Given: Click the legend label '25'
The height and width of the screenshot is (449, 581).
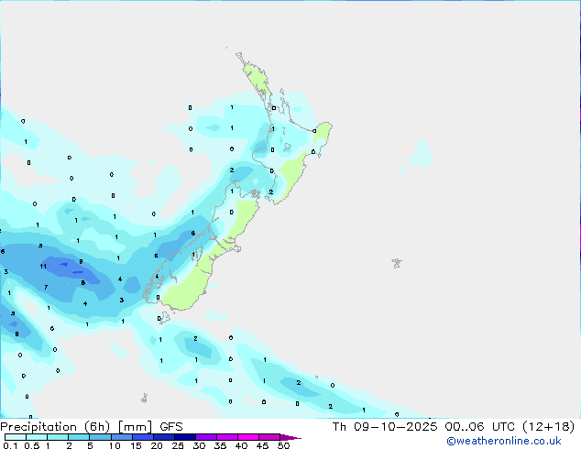Looking at the screenshot, I should (x=178, y=445).
